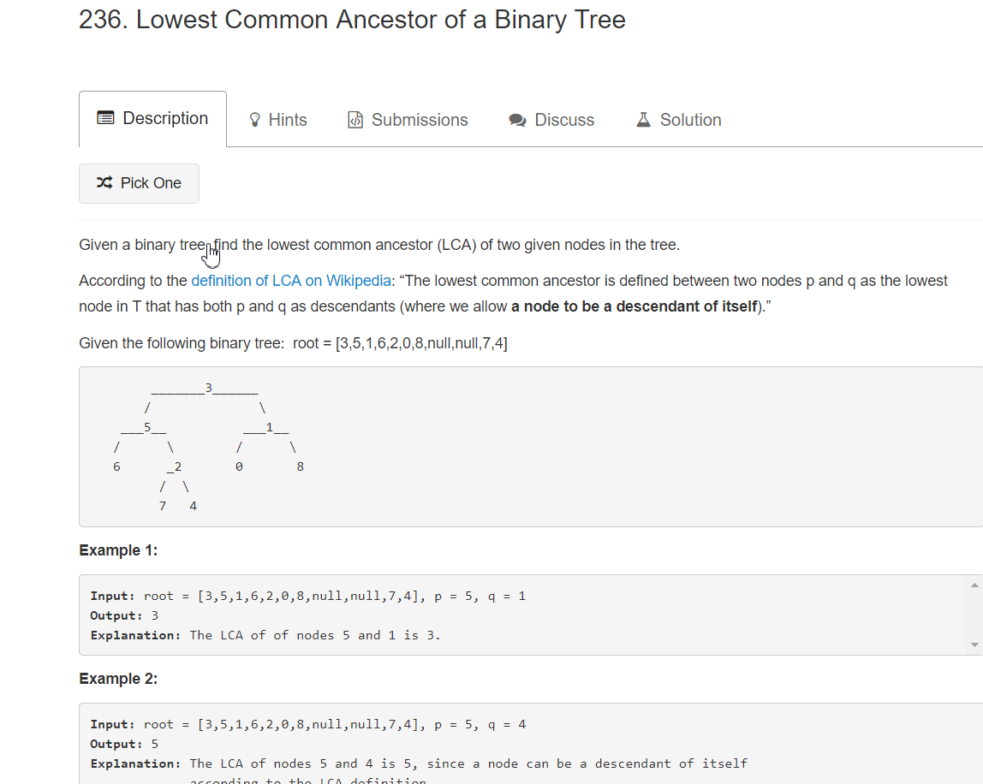Click the Pick One button

tap(139, 182)
